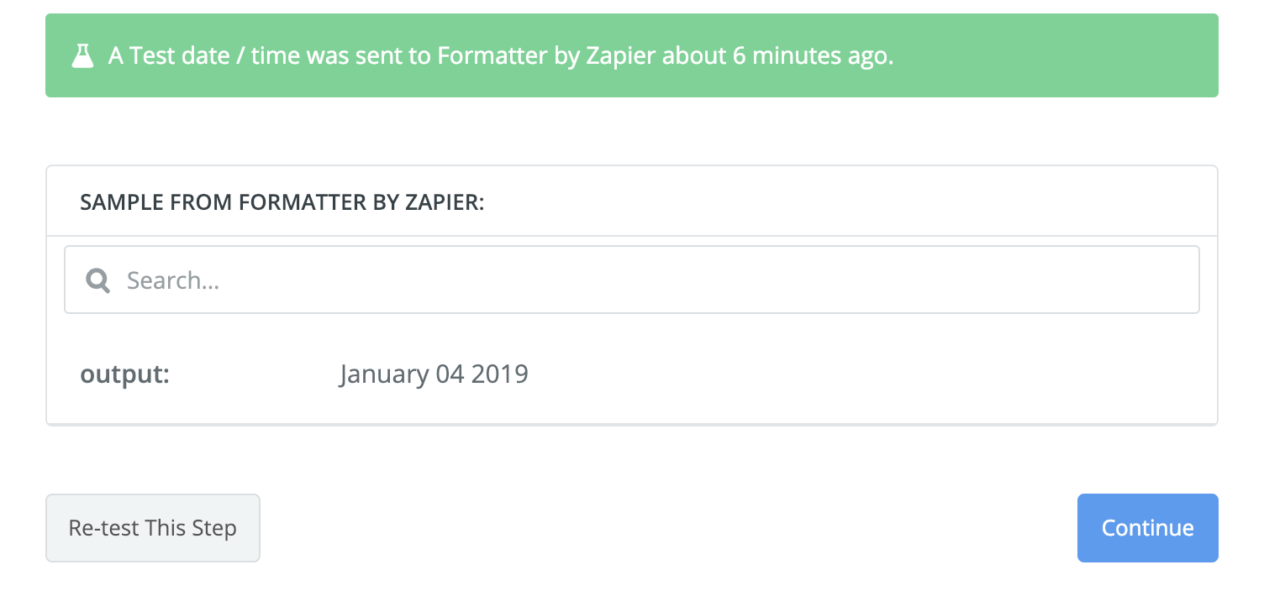Select the output value January 04 2019
Viewport: 1264px width, 591px height.
434,374
